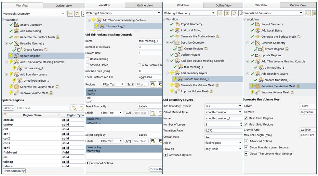The height and width of the screenshot is (176, 318).
Task: Switch to Outline View tab in the Add Boundary Layers panel
Action: tap(224, 5)
